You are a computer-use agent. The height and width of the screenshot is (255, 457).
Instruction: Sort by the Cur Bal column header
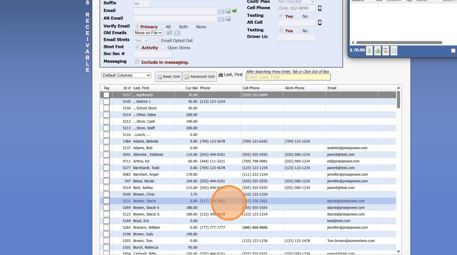tap(191, 88)
